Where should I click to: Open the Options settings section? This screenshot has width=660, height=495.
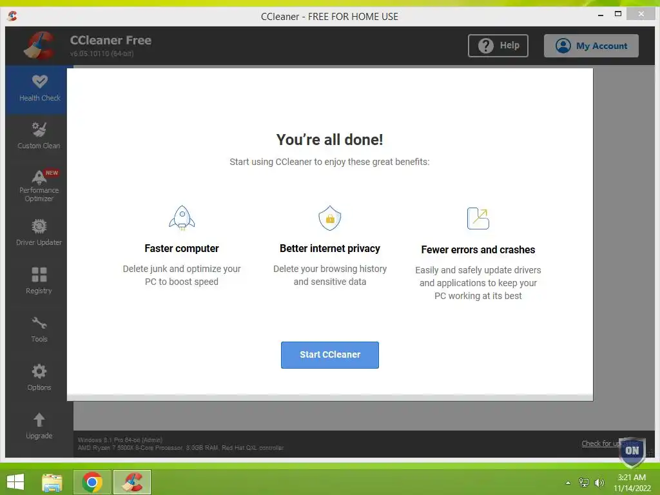tap(39, 378)
